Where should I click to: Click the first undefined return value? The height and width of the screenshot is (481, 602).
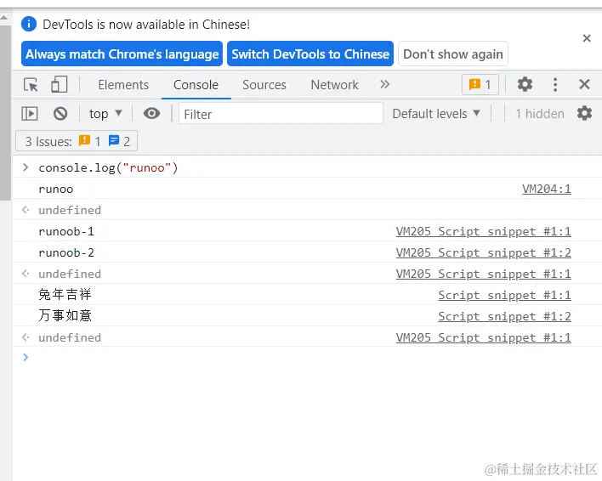click(x=70, y=210)
